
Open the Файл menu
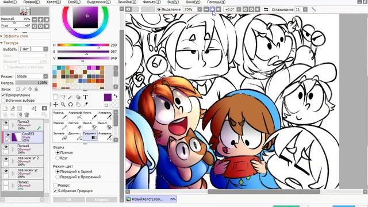10,2
